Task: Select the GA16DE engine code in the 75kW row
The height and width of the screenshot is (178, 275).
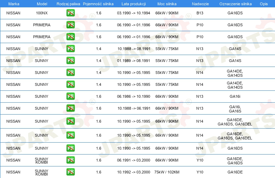Action: click(x=235, y=172)
